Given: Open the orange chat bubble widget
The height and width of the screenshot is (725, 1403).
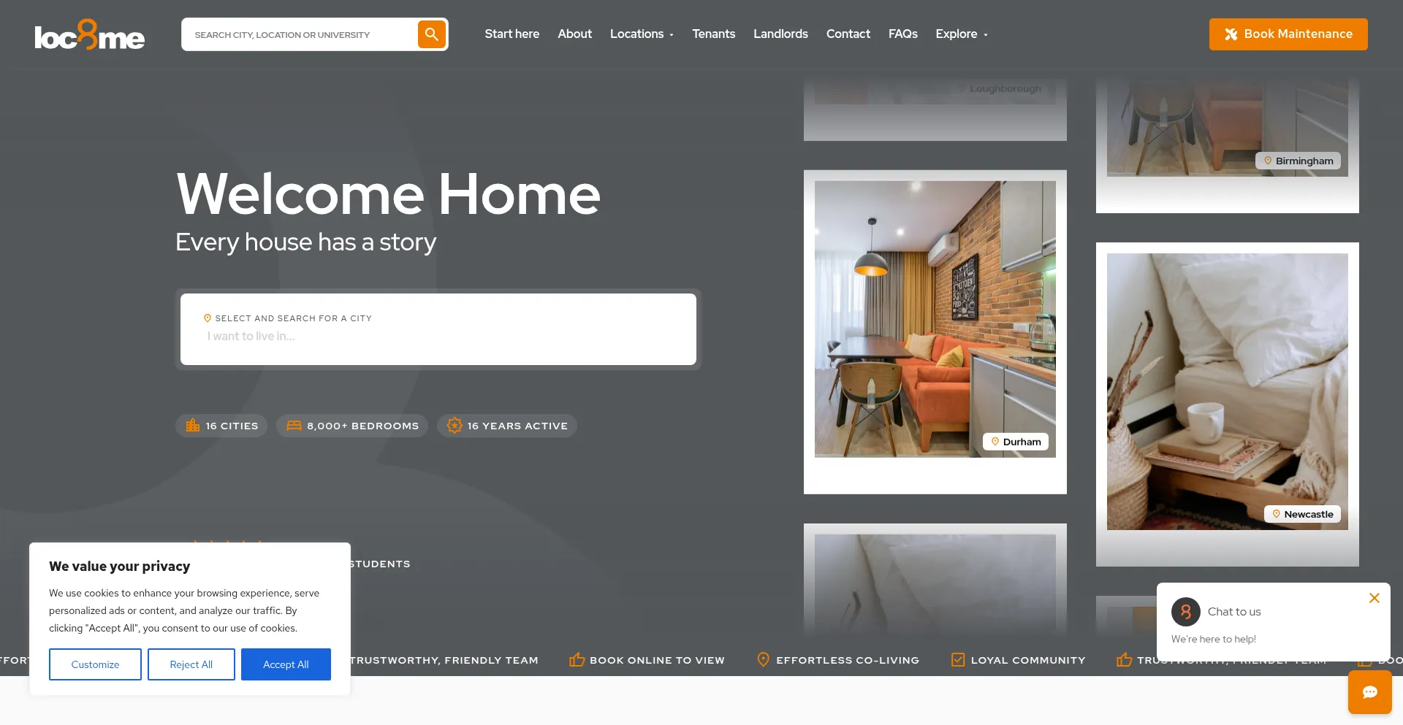Looking at the screenshot, I should tap(1369, 692).
